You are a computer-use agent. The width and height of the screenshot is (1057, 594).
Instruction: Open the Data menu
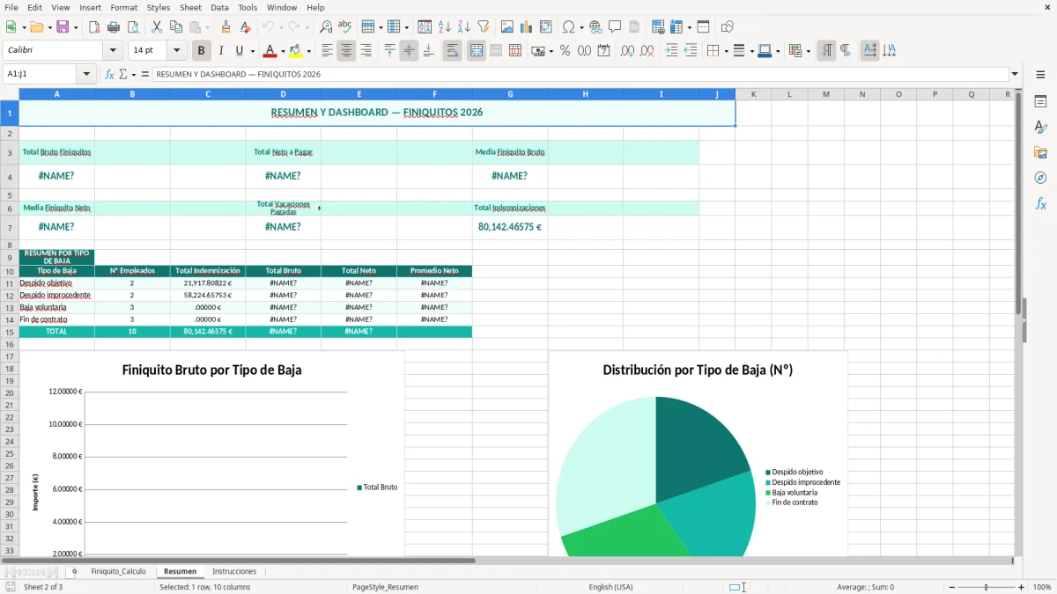click(219, 7)
